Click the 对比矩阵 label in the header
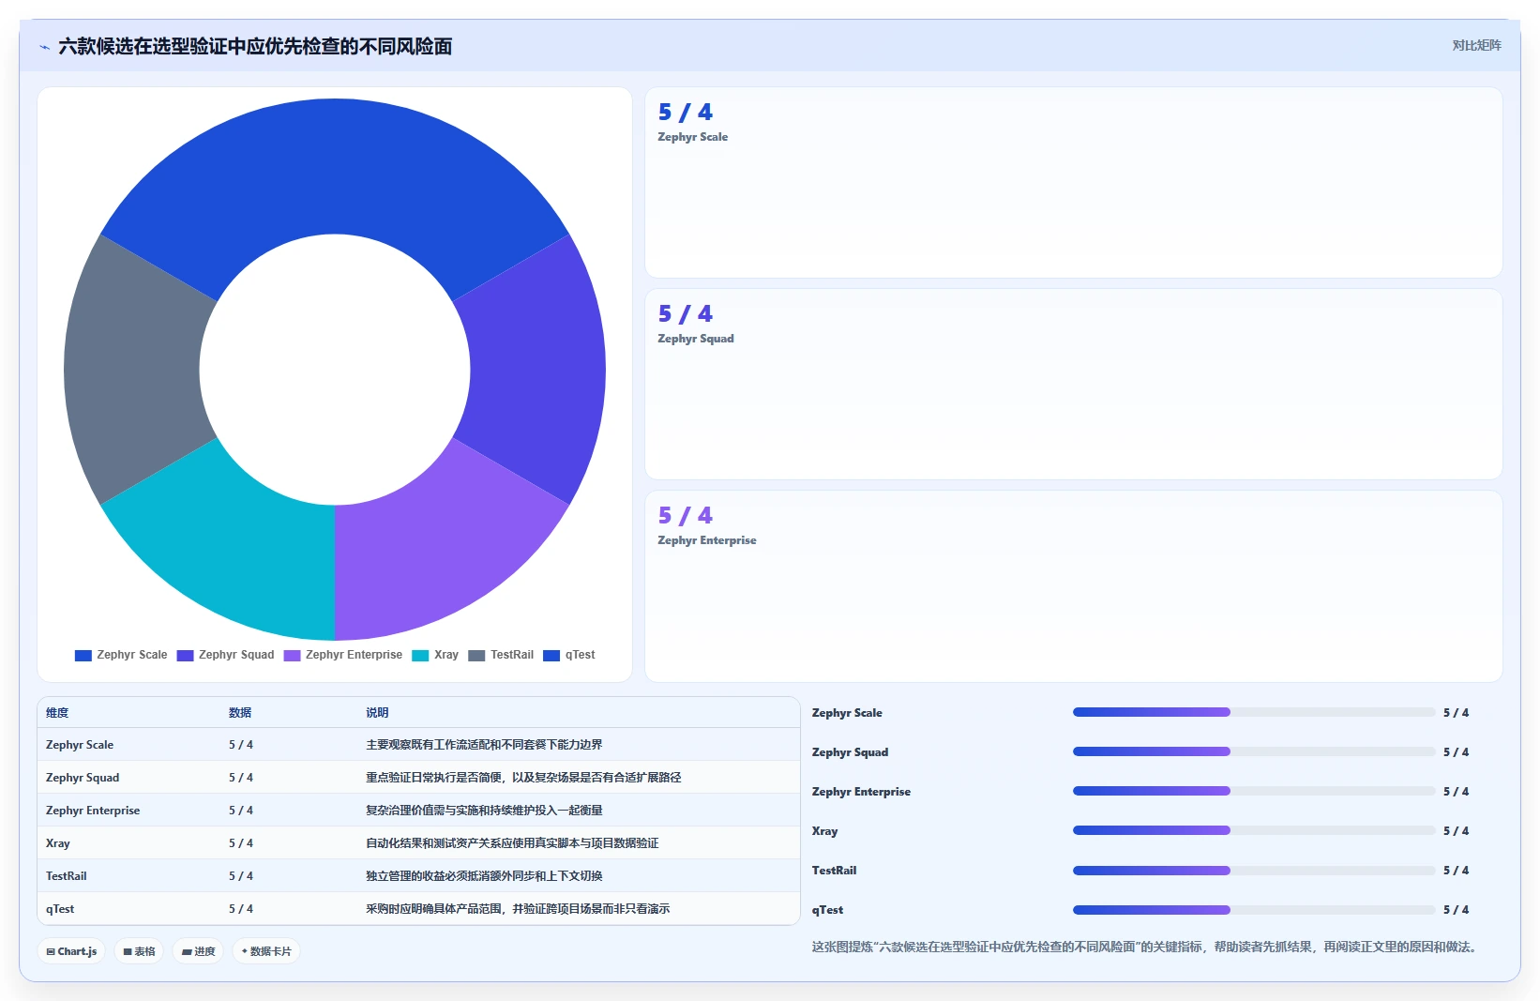1540x1001 pixels. click(x=1476, y=45)
